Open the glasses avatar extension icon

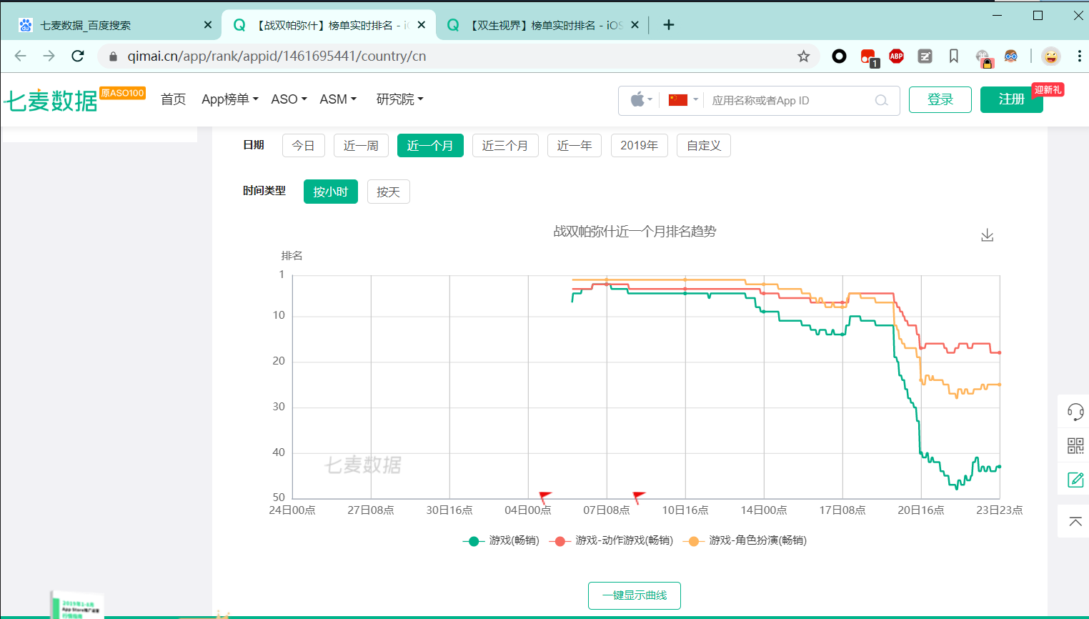[x=1010, y=56]
